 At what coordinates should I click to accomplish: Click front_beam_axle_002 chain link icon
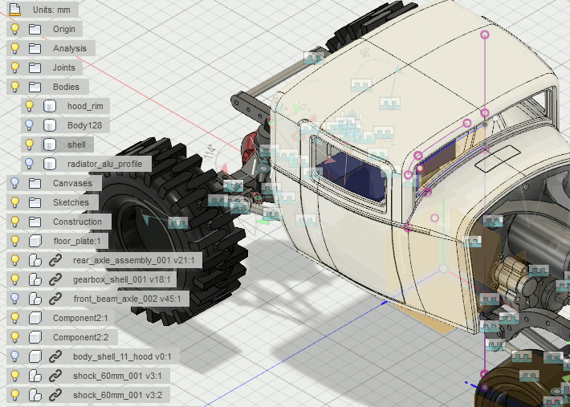click(55, 299)
